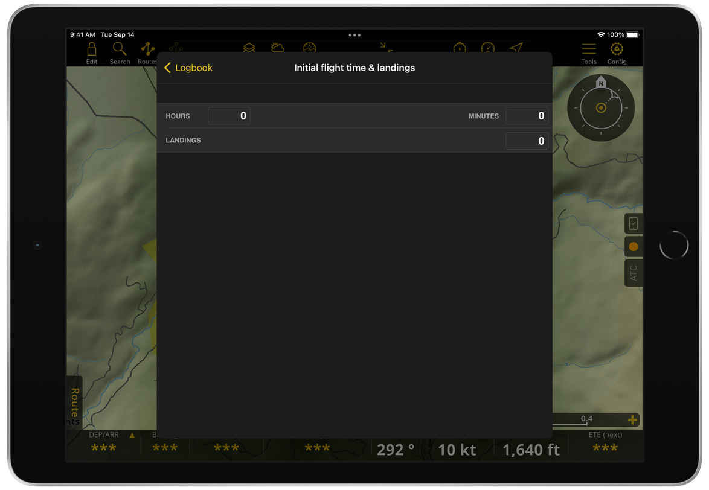Open the Tools menu

588,52
